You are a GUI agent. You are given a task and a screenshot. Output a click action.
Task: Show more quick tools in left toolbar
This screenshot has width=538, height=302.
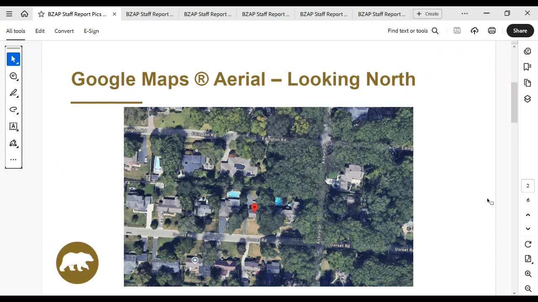pyautogui.click(x=13, y=159)
